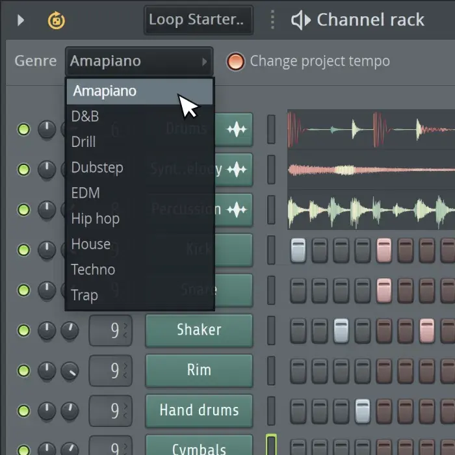Screen dimensions: 455x455
Task: Toggle the lit pink fifth step of Snare row
Action: click(384, 290)
